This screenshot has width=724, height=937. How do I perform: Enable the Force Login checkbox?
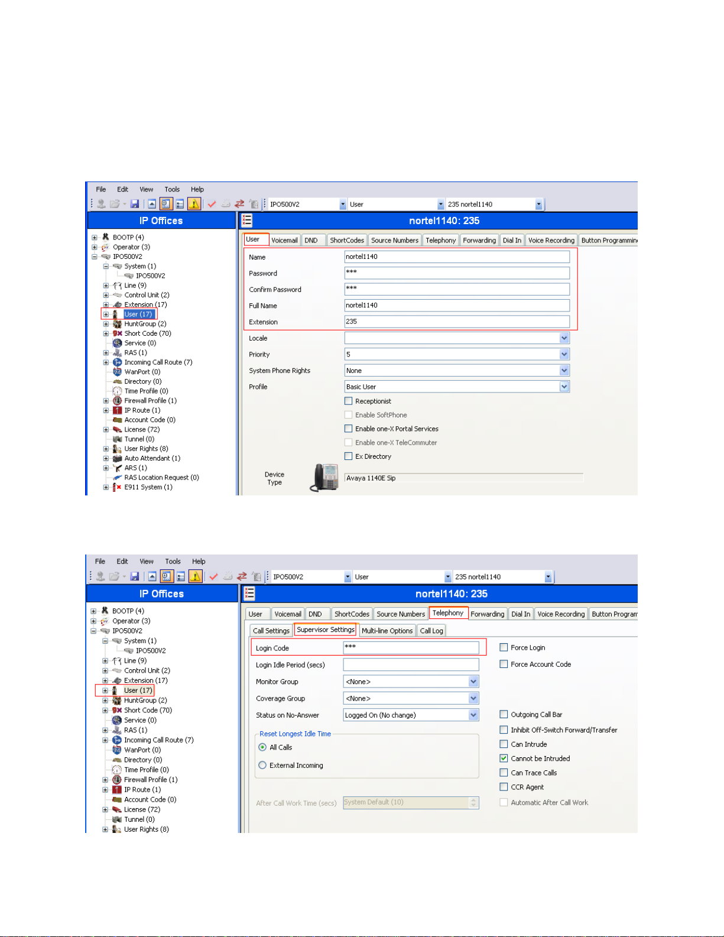coord(504,647)
